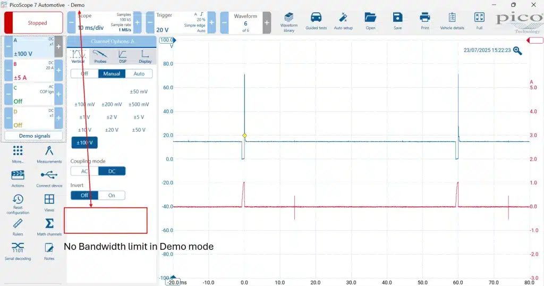
Task: Go to previous waveform buffer
Action: pyautogui.click(x=225, y=22)
